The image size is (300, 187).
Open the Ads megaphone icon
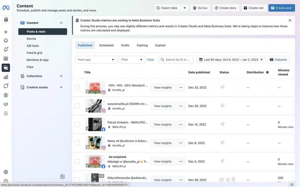6,104
